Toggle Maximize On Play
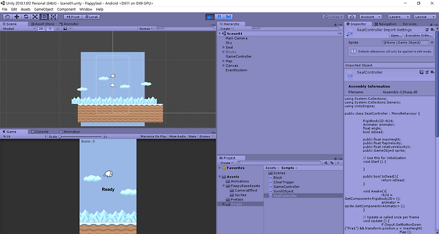The width and height of the screenshot is (439, 234). click(154, 136)
